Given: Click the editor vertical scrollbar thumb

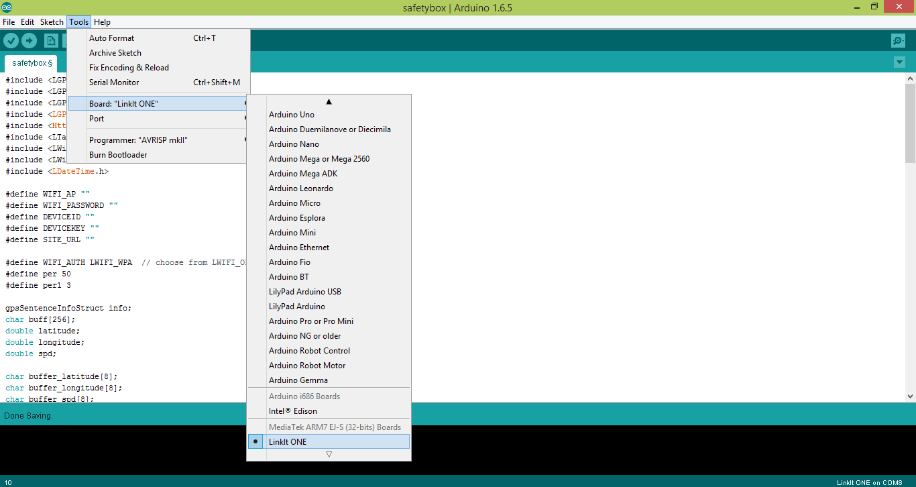Looking at the screenshot, I should [x=910, y=123].
